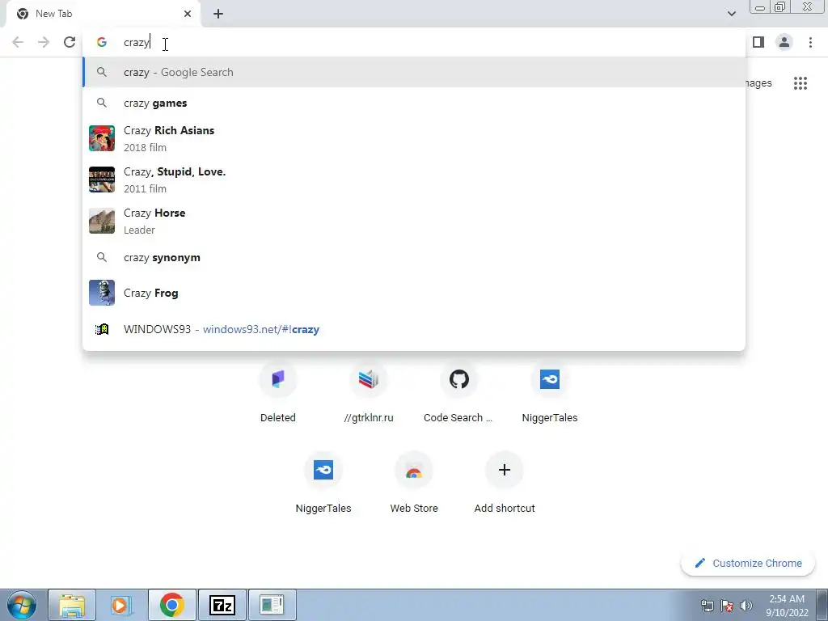The width and height of the screenshot is (828, 621).
Task: Go back with the browser back arrow
Action: click(18, 42)
